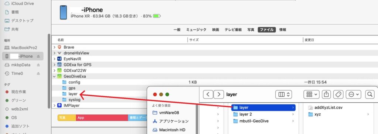Expand the GDExa122W row

click(x=55, y=71)
